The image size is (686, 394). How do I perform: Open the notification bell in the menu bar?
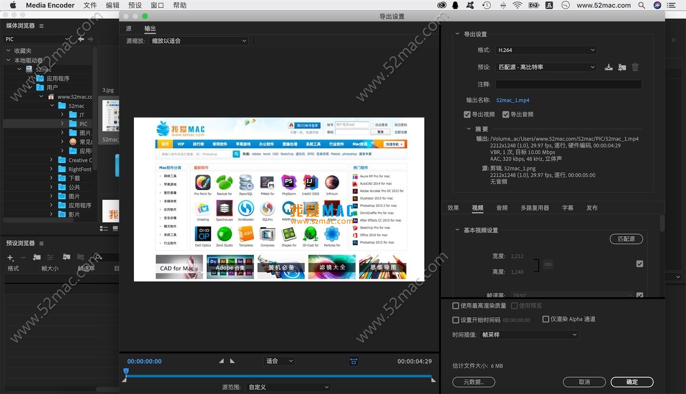click(x=455, y=5)
